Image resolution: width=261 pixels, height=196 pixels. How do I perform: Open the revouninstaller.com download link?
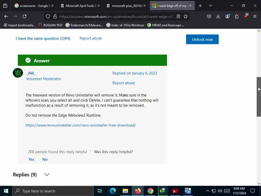pos(81,125)
